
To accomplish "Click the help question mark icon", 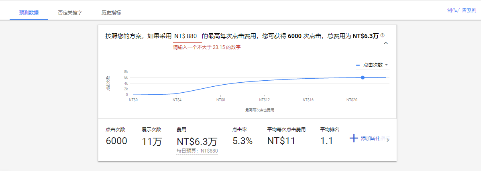I will pyautogui.click(x=382, y=35).
